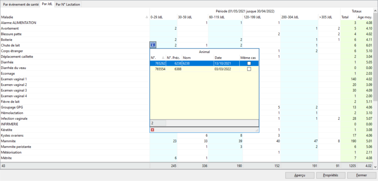Viewport: 378px width, 181px height.
Task: Click the sort triangle in Maladie header
Action: [147, 17]
